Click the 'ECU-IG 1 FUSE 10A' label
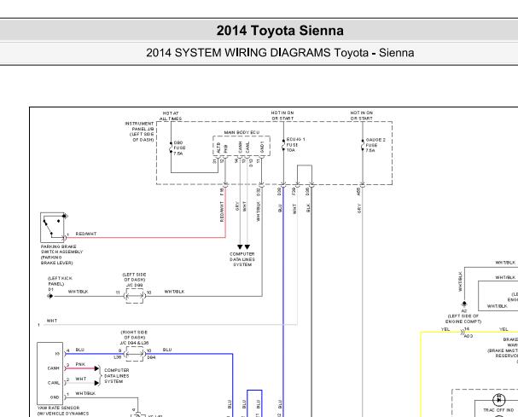 click(295, 145)
